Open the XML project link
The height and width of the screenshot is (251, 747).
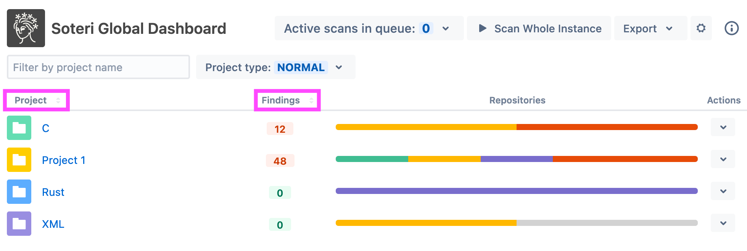(53, 224)
